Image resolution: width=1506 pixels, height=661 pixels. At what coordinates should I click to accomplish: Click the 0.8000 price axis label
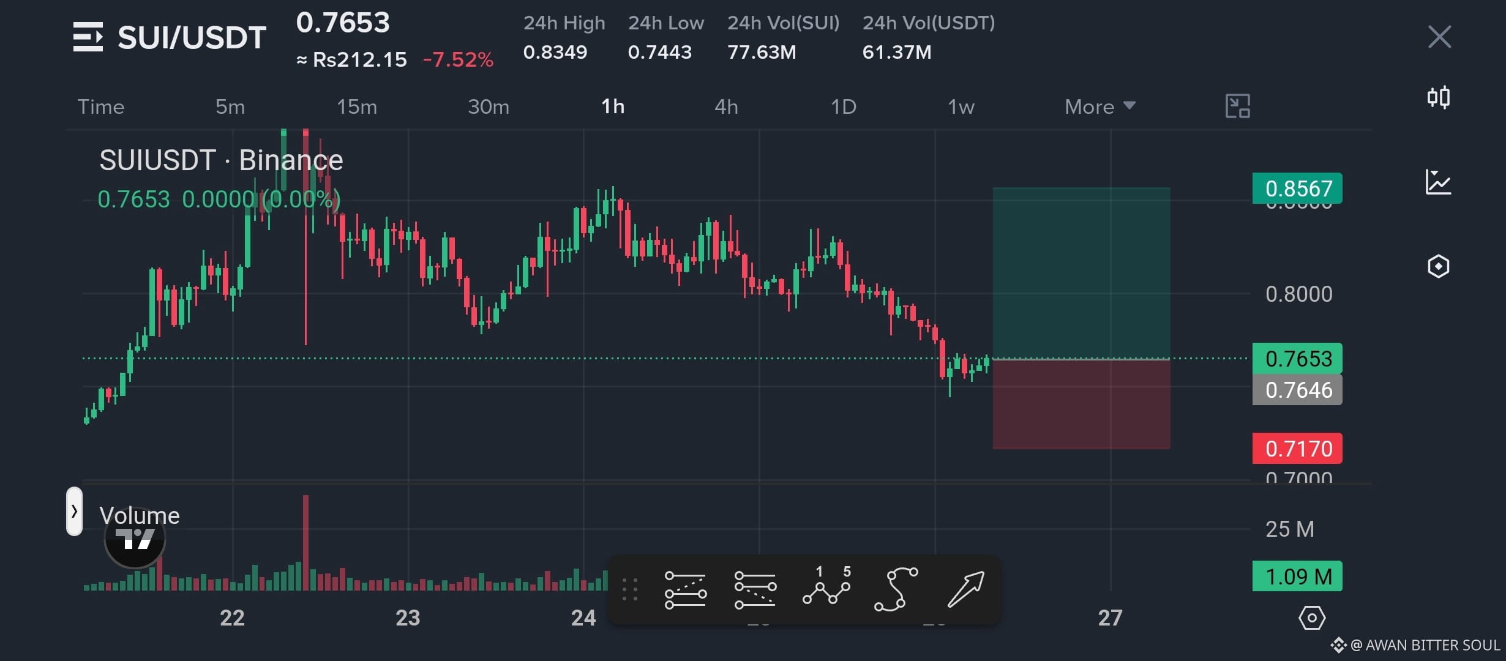[1299, 294]
